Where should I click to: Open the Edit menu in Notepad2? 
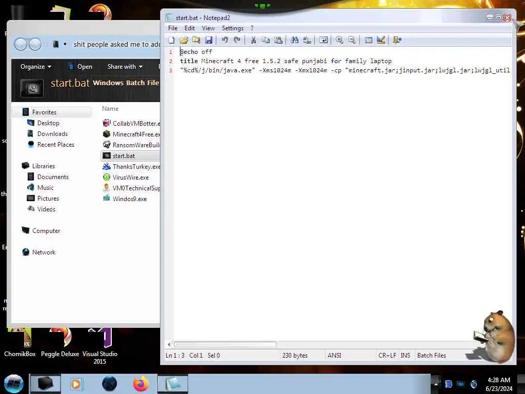point(190,28)
